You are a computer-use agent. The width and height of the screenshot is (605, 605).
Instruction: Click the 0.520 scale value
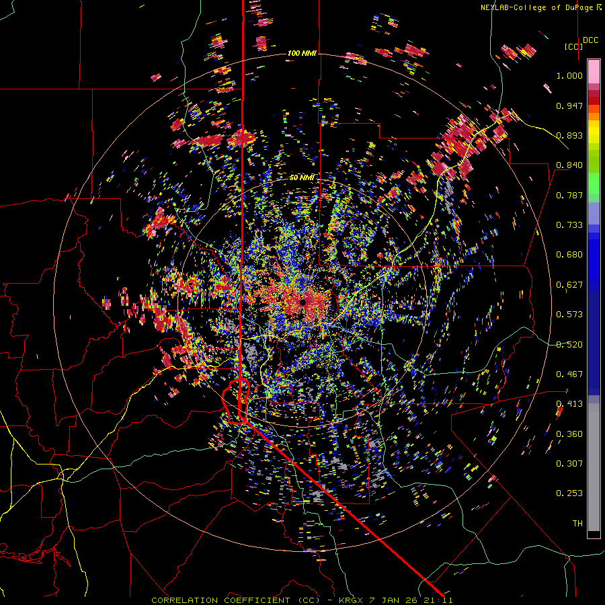[x=569, y=345]
